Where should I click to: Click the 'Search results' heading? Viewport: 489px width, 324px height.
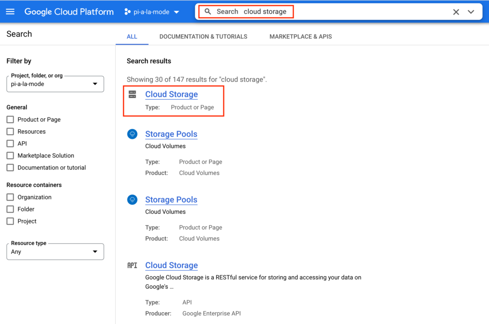point(149,61)
